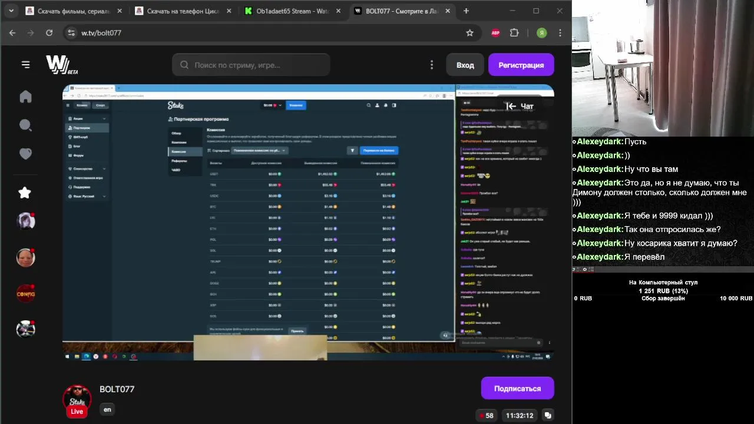The width and height of the screenshot is (754, 424).
Task: Click the '10 000 RUB' goal target
Action: click(736, 299)
